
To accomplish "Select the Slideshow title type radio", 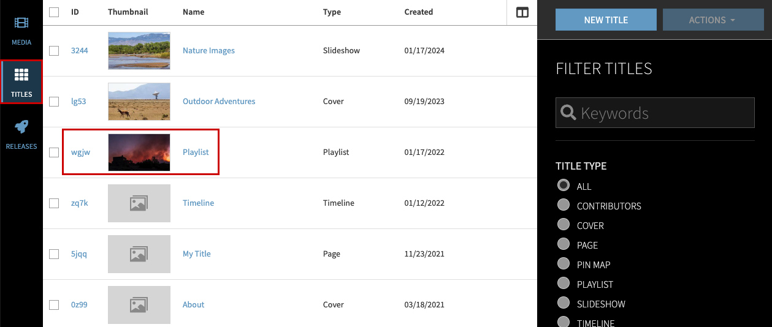I will point(563,304).
